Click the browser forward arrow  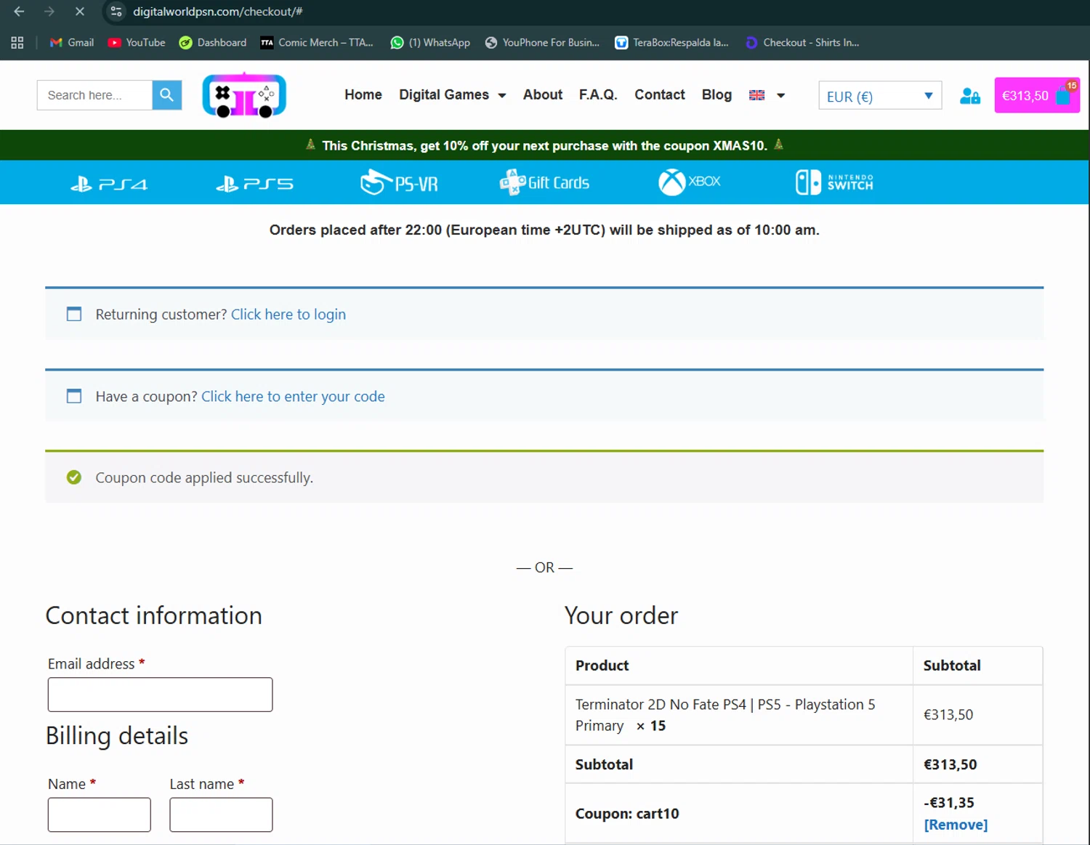click(49, 12)
